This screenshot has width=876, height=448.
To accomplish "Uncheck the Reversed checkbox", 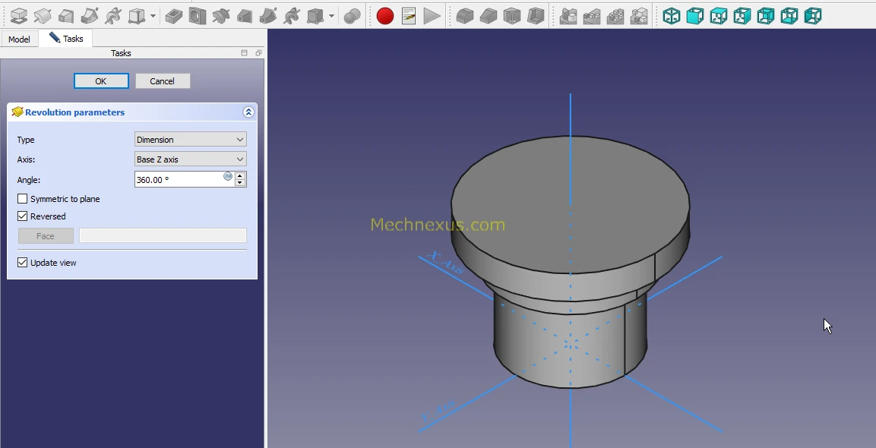I will (23, 216).
